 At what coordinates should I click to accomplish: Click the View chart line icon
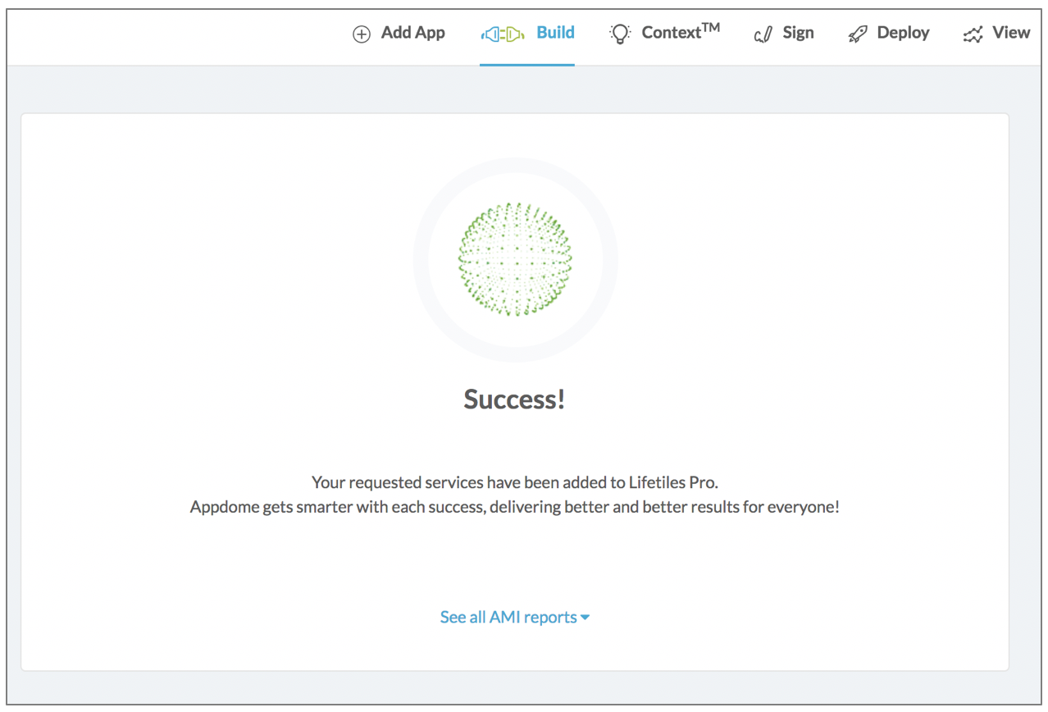click(x=973, y=34)
